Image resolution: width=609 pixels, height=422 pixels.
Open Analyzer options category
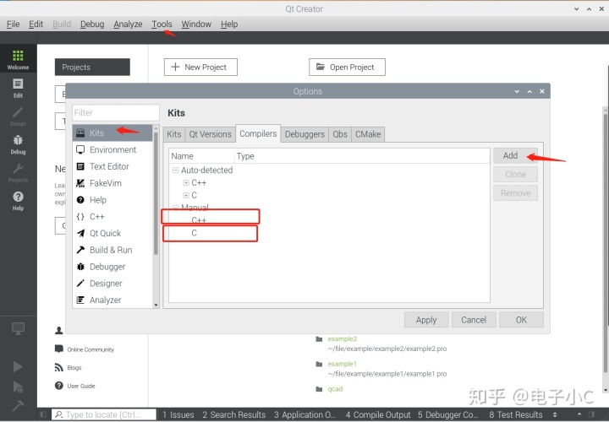pyautogui.click(x=112, y=300)
